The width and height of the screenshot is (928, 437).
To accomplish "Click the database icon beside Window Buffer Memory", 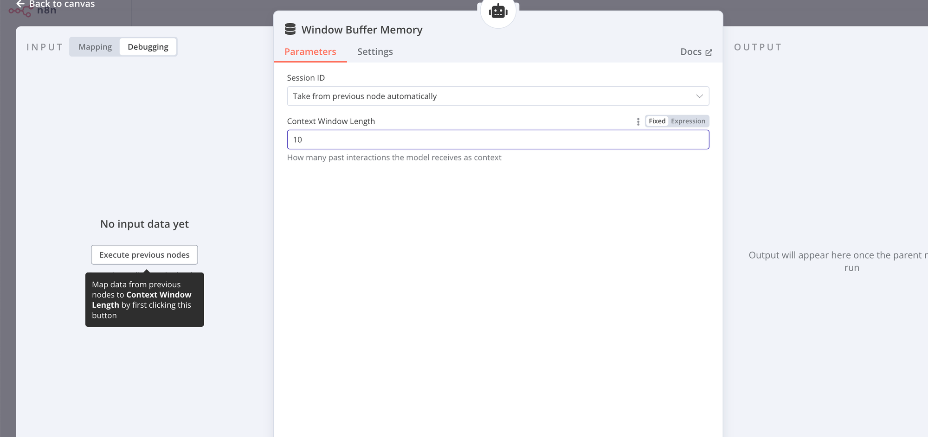I will tap(291, 29).
